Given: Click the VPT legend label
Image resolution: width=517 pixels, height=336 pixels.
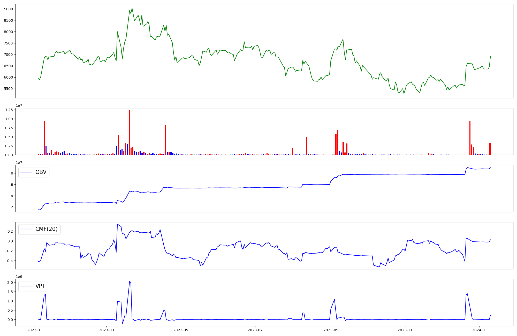Looking at the screenshot, I should click(40, 286).
